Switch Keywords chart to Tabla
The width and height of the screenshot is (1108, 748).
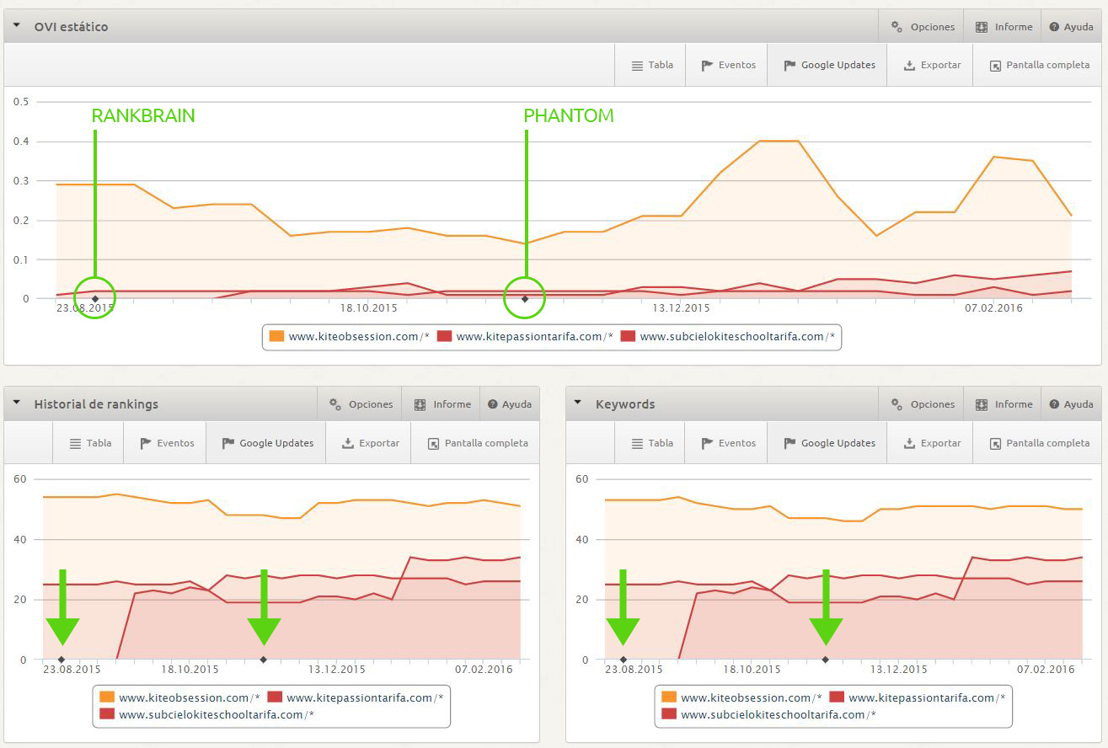pos(652,443)
